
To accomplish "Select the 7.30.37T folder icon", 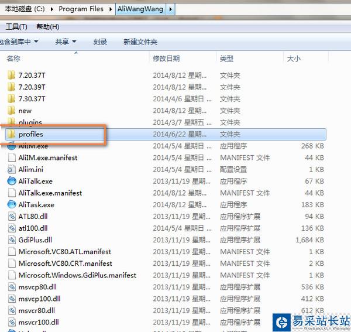I will pos(11,99).
